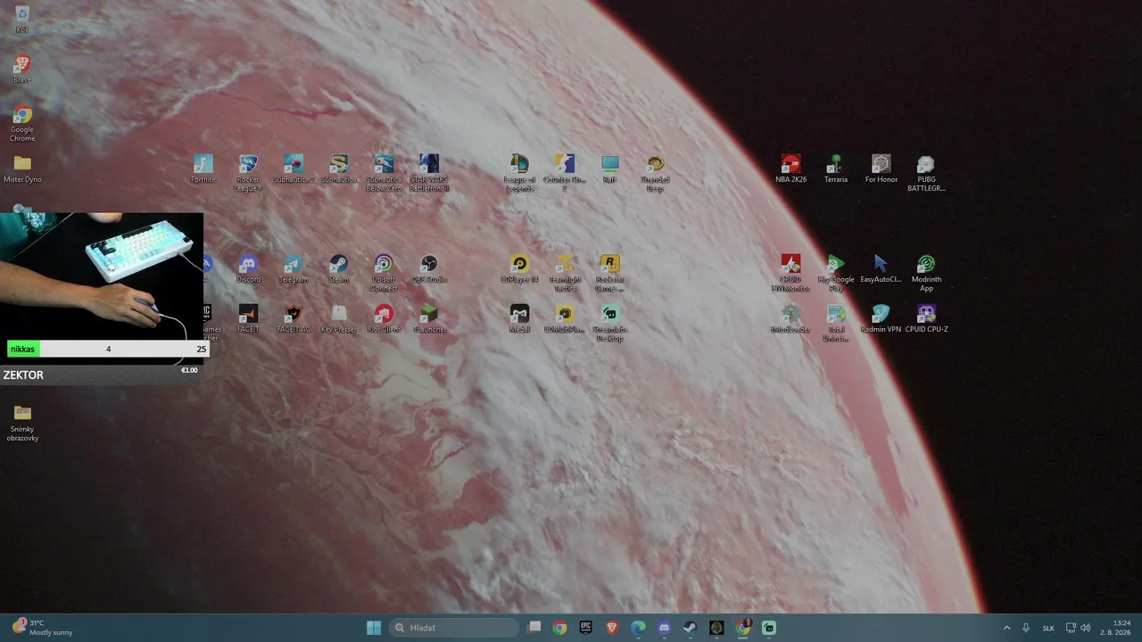1142x642 pixels.
Task: Open the Brave browser desktop shortcut
Action: 22,69
